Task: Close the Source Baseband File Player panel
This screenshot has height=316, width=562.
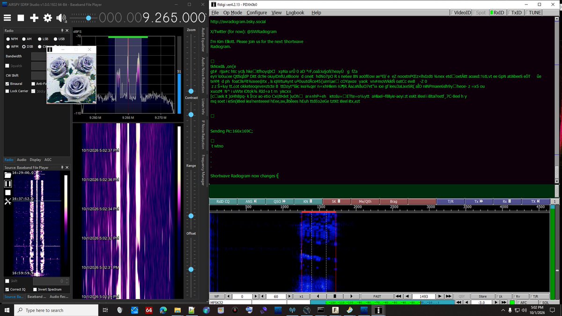Action: [x=67, y=167]
